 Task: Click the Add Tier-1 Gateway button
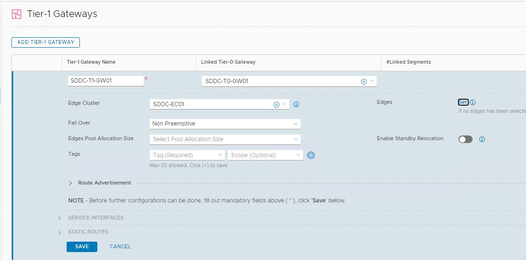pyautogui.click(x=45, y=42)
